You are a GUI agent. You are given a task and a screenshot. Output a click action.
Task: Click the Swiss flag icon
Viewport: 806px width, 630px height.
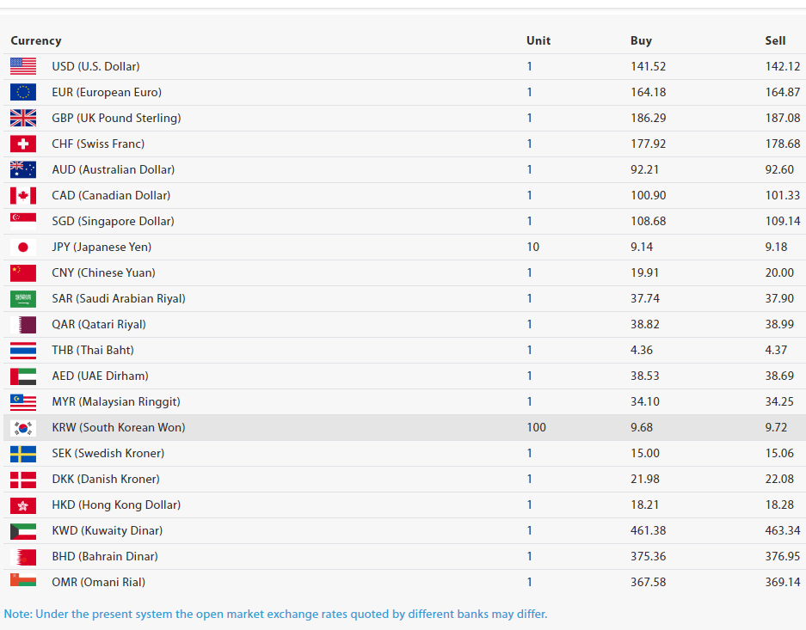pos(23,144)
